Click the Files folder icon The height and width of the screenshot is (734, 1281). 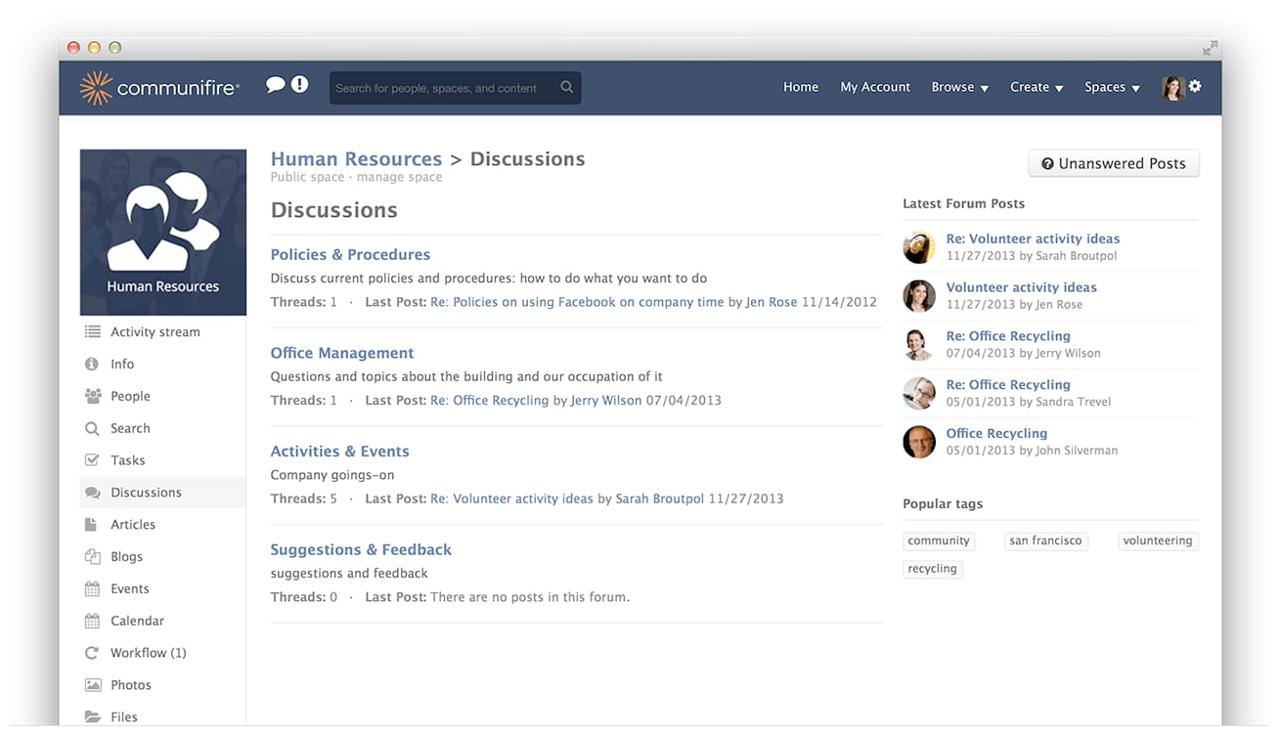click(92, 716)
